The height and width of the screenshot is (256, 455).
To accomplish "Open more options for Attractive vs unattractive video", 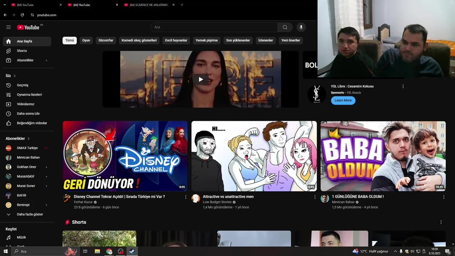I will point(314,197).
